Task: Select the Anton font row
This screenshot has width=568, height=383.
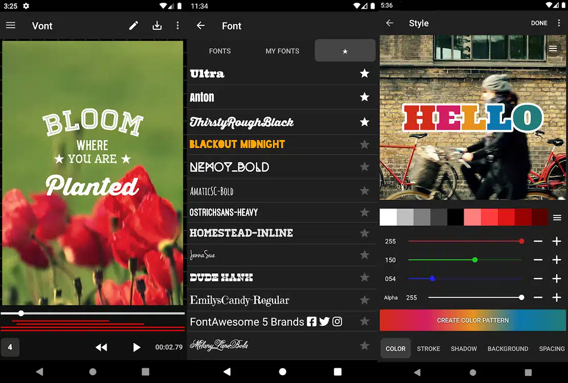Action: tap(282, 97)
